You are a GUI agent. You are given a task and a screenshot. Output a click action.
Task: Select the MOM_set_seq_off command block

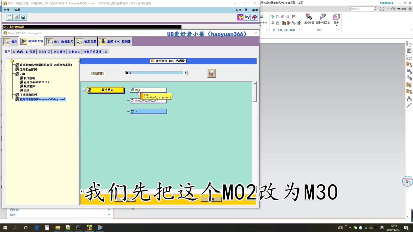[148, 100]
